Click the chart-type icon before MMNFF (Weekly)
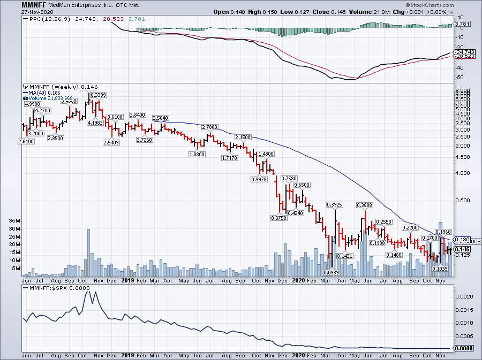 point(26,87)
